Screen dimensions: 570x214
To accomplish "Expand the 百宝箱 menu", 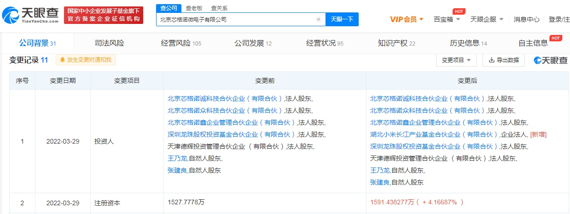I will (447, 19).
